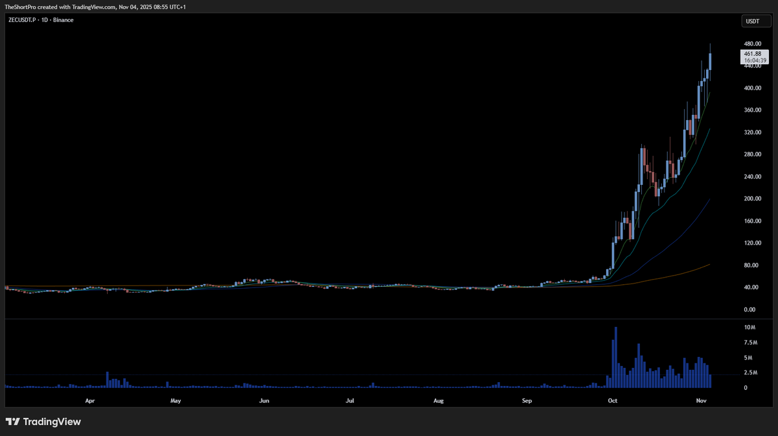Click the 7.5M volume axis label

750,343
